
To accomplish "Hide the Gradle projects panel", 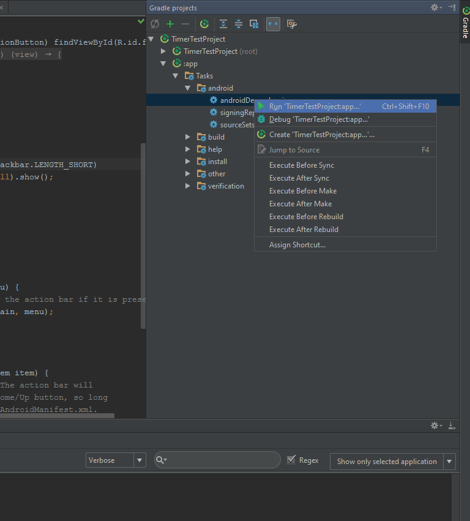I will pyautogui.click(x=452, y=7).
